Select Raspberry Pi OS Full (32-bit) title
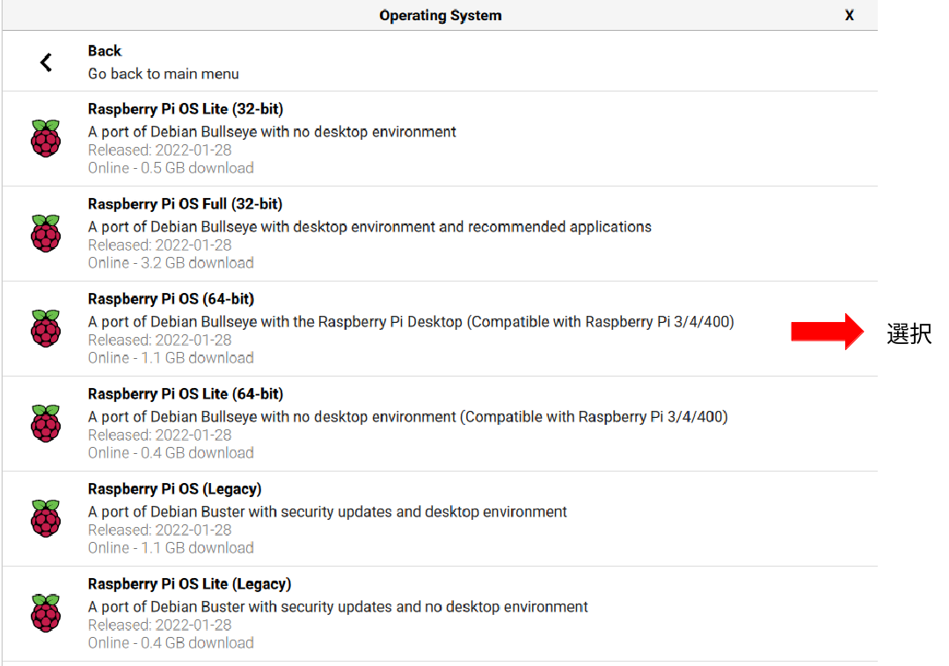 pyautogui.click(x=186, y=204)
